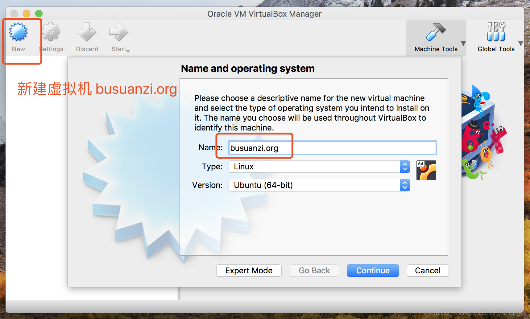
Task: Open the Version dropdown showing Ubuntu (64-bit)
Action: 319,185
